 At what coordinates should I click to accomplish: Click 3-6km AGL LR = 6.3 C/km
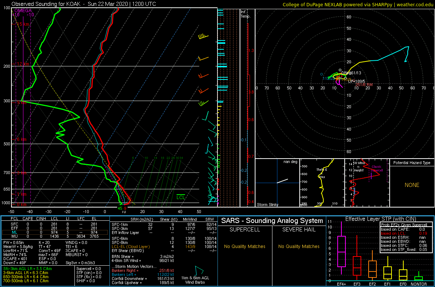(27, 273)
